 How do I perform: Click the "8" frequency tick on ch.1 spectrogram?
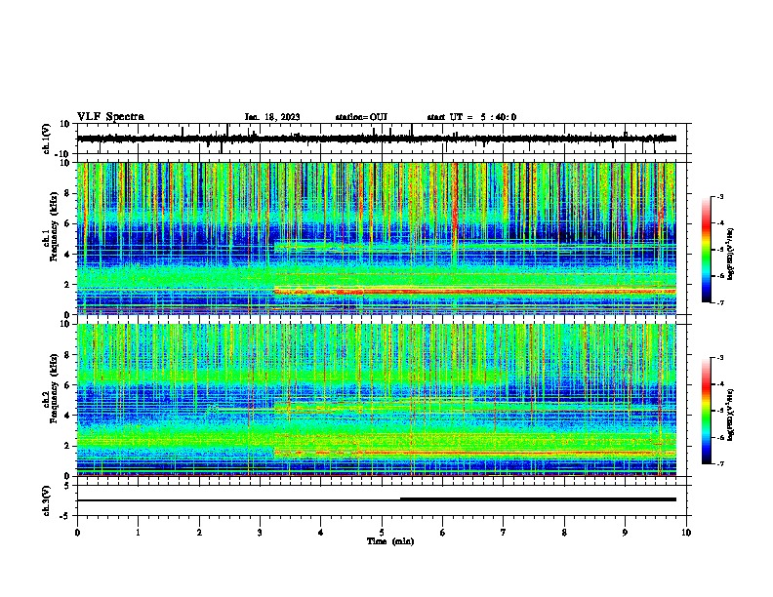67,193
